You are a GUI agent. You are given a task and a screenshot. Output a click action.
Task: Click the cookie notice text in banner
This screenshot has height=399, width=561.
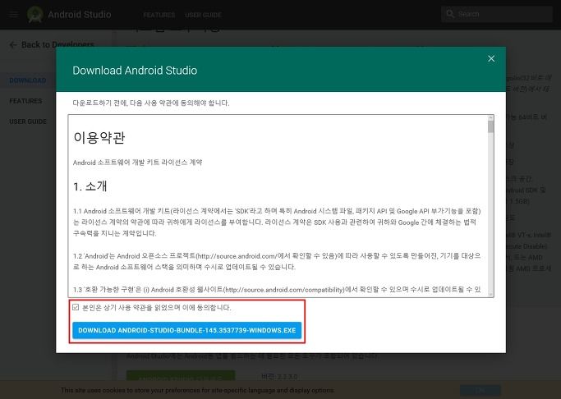[x=197, y=390]
